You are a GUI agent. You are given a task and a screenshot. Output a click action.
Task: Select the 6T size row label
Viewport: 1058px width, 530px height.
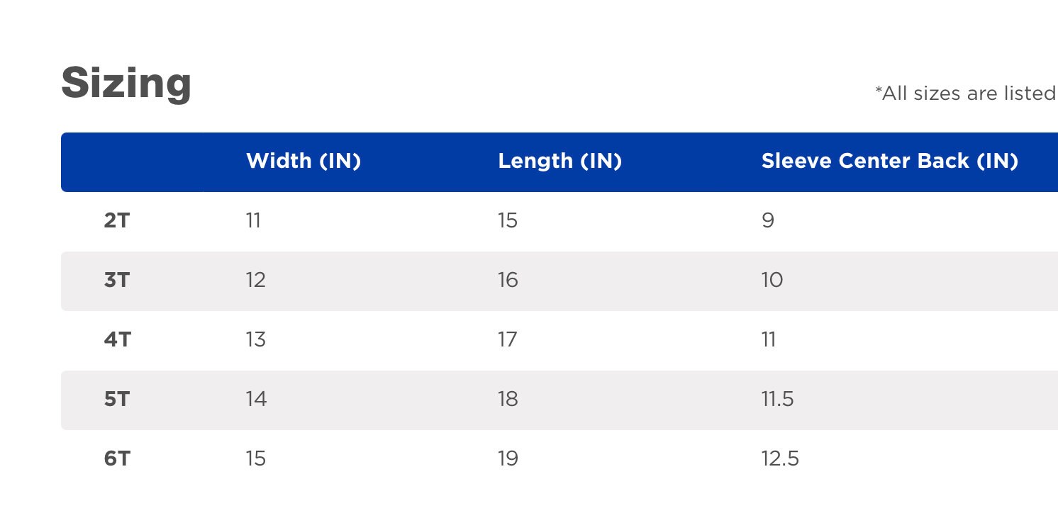pos(117,459)
